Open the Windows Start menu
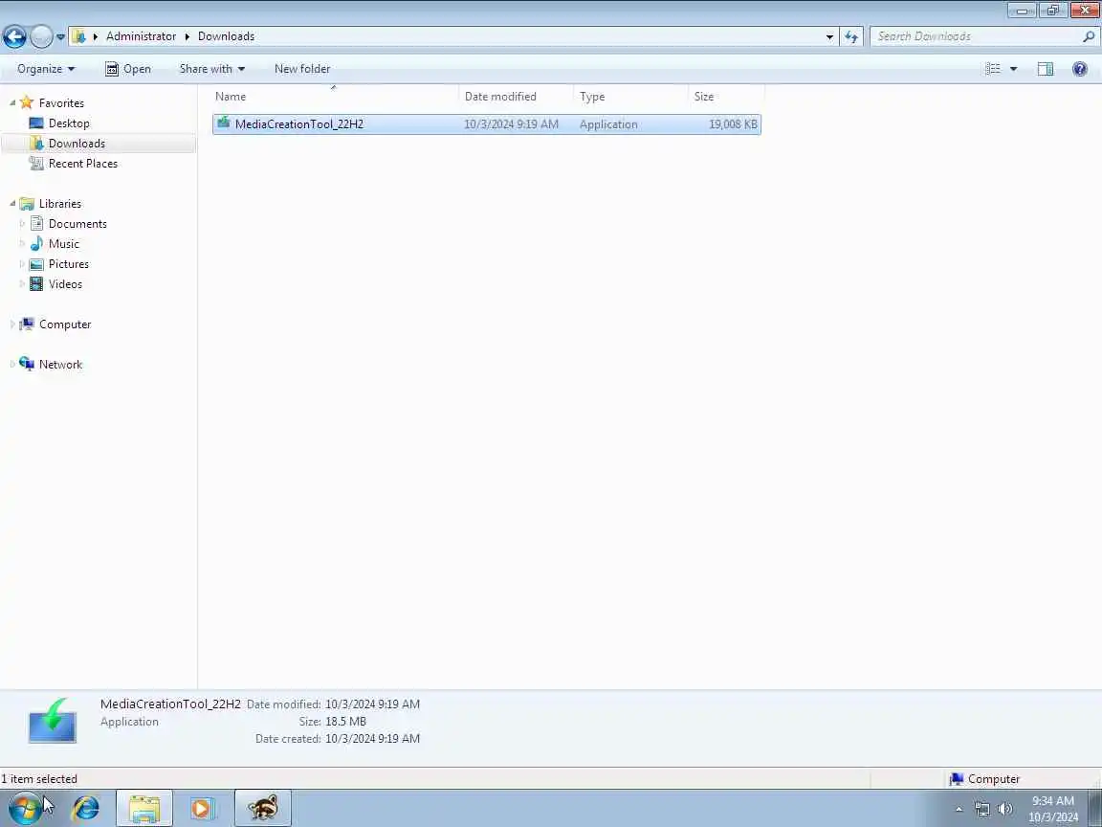Screen dimensions: 1102x827 click(24, 808)
